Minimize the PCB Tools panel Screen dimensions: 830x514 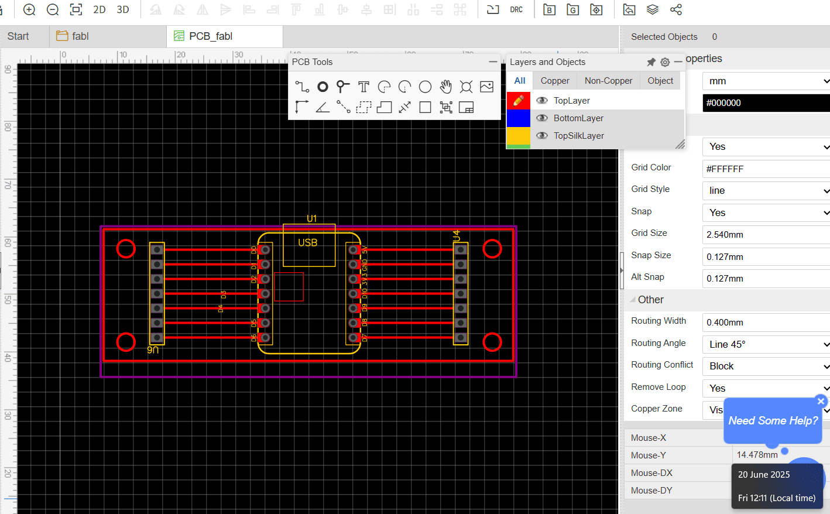[x=493, y=61]
